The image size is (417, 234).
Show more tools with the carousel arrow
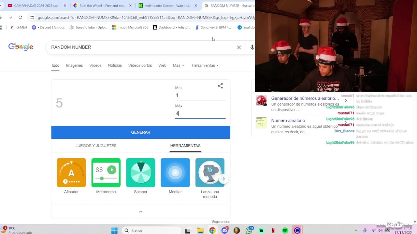point(223,179)
